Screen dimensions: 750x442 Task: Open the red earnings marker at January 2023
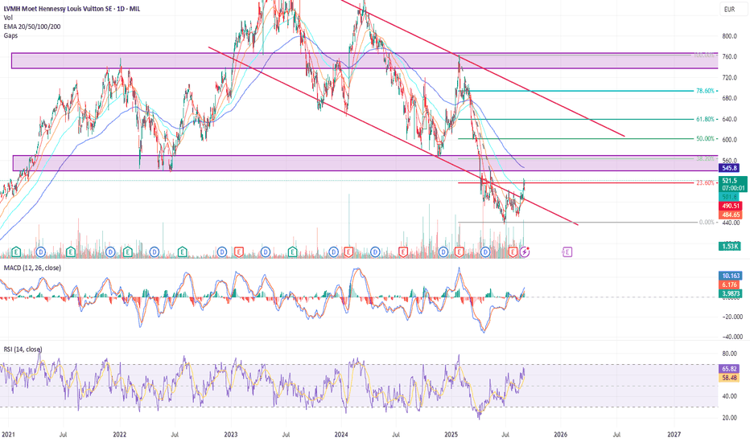click(x=239, y=252)
